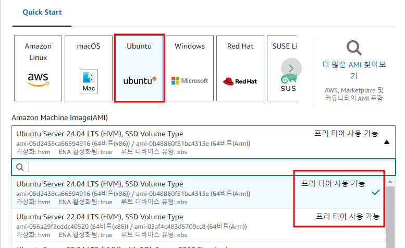This screenshot has height=248, width=405.
Task: Collapse the AMI dropdown with the up arrow
Action: tap(387, 142)
